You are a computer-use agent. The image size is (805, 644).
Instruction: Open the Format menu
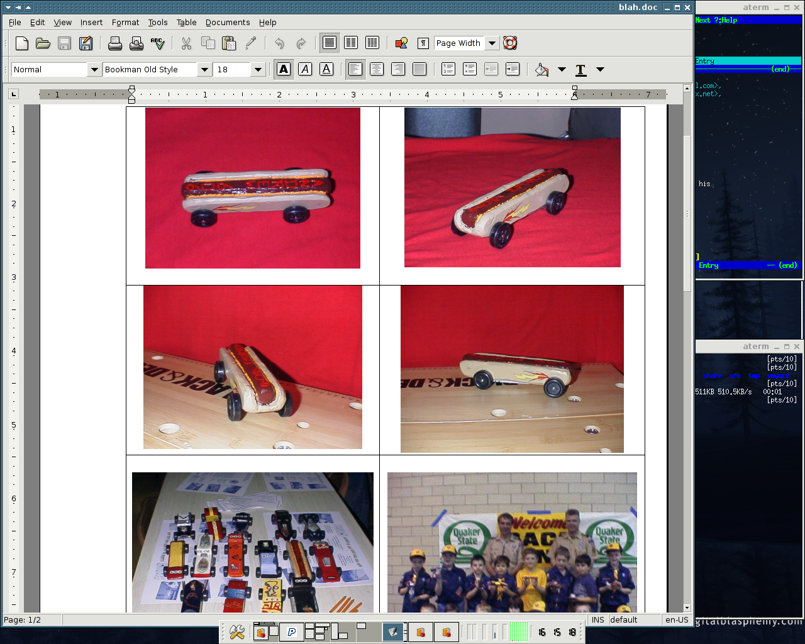pos(126,23)
